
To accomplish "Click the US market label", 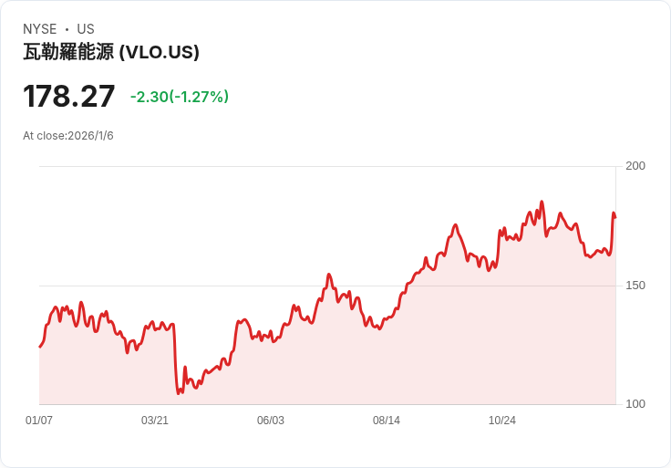I will coord(86,29).
